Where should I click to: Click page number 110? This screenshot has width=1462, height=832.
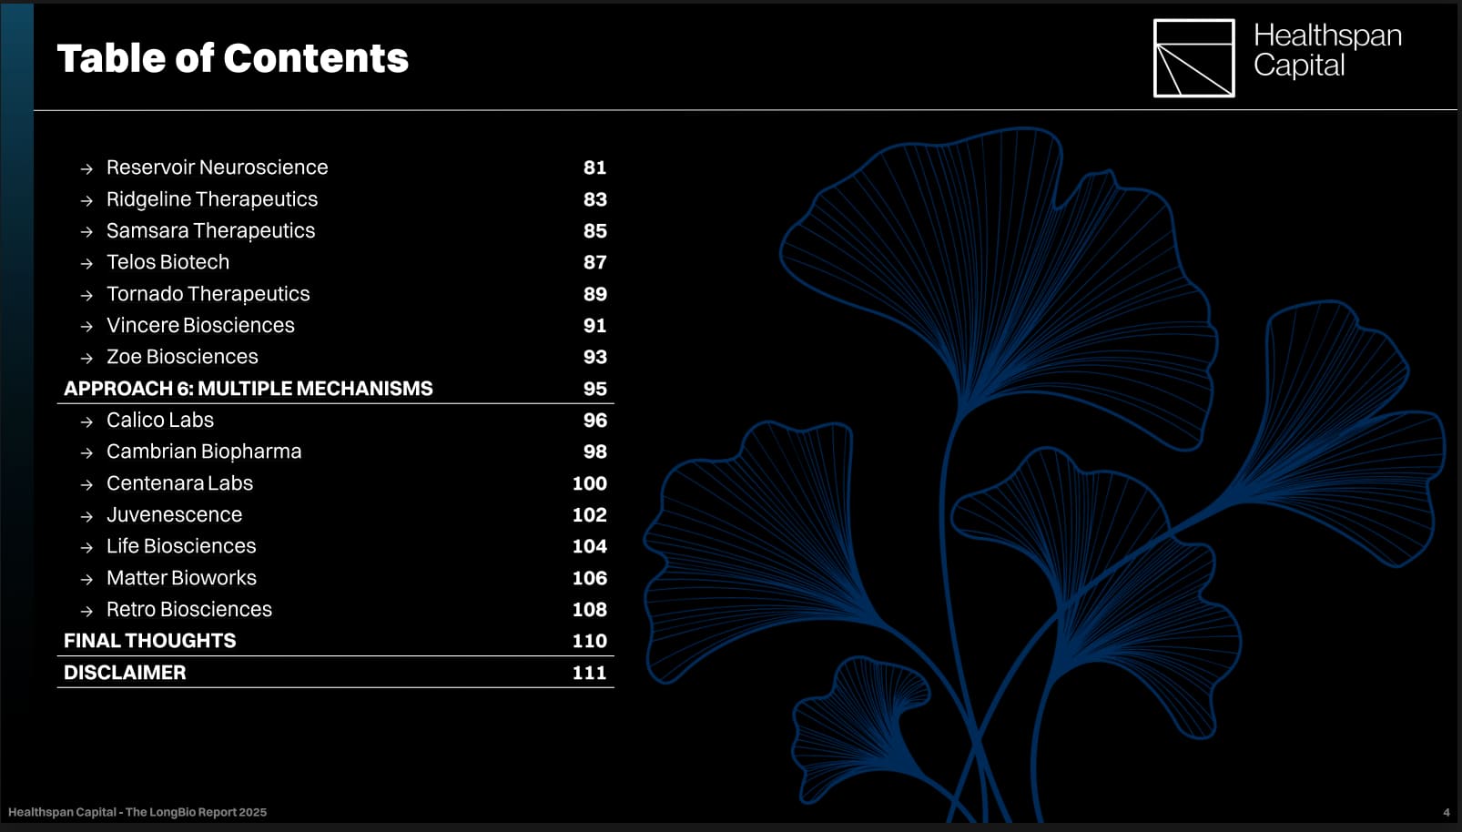tap(590, 641)
